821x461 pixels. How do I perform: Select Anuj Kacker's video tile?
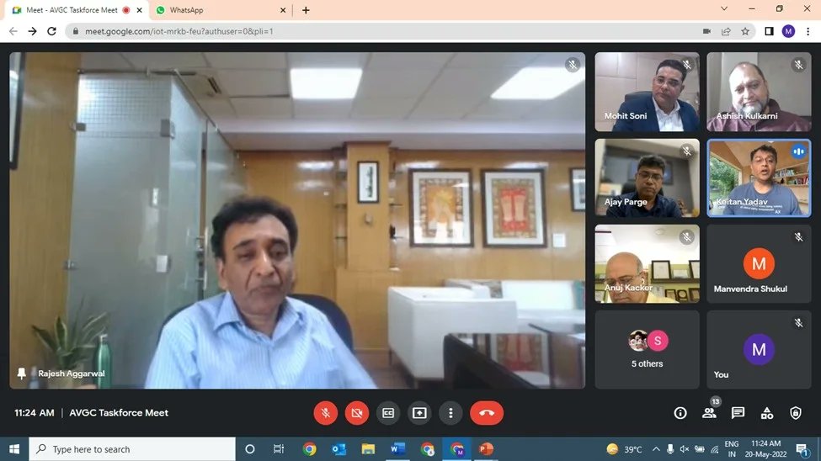pos(648,263)
